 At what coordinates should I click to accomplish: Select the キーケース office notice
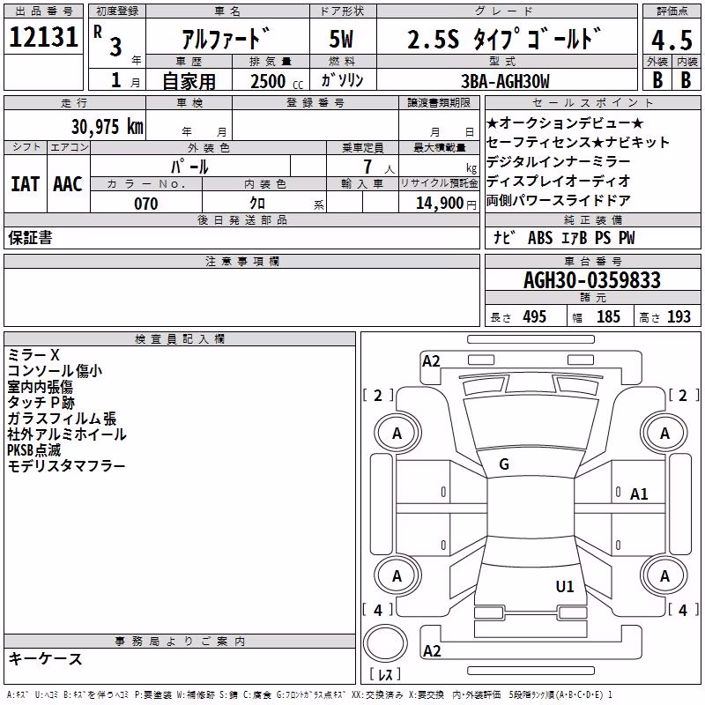coord(46,658)
